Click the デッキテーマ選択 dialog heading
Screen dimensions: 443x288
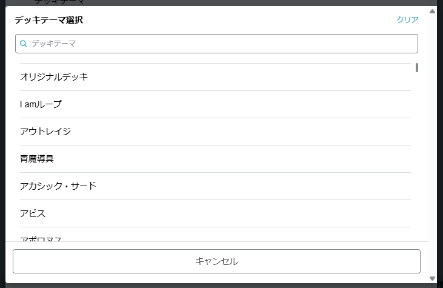tap(49, 20)
